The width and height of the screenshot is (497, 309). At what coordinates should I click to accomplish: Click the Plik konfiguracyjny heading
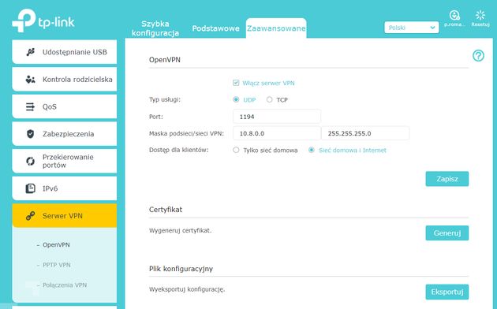click(x=181, y=269)
